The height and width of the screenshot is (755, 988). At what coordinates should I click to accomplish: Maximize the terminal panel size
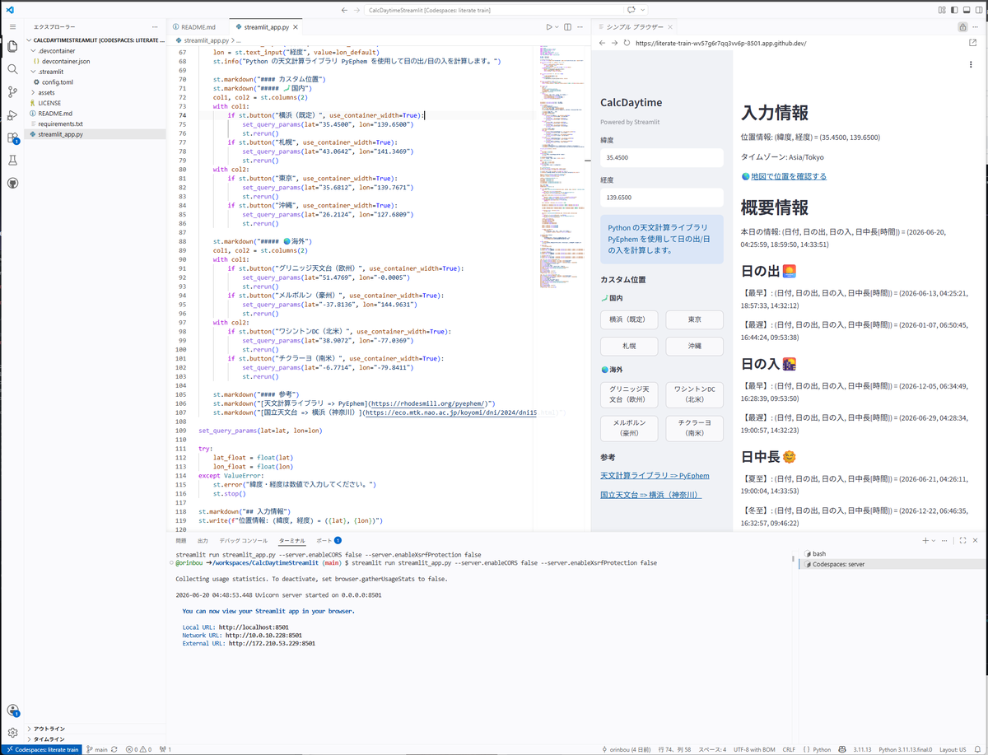coord(962,540)
